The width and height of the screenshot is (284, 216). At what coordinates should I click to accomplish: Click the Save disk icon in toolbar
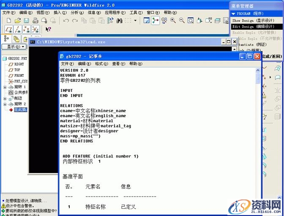(x=26, y=20)
